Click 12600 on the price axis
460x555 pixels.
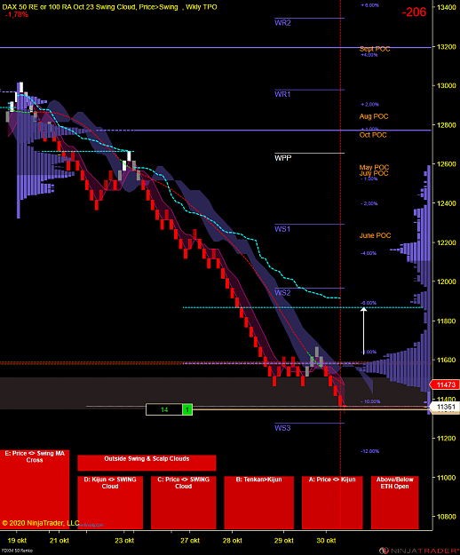click(x=446, y=164)
